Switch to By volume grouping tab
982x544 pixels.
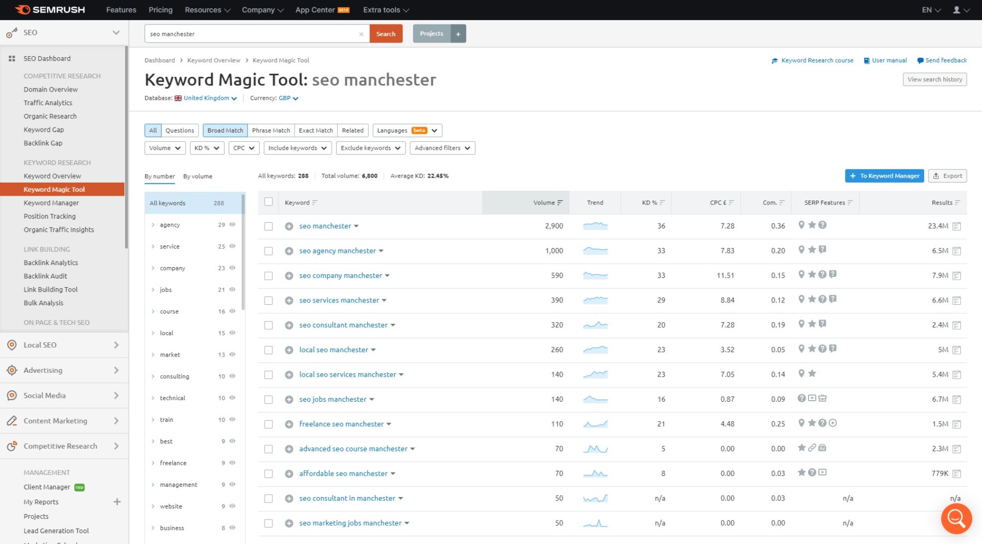pos(198,177)
